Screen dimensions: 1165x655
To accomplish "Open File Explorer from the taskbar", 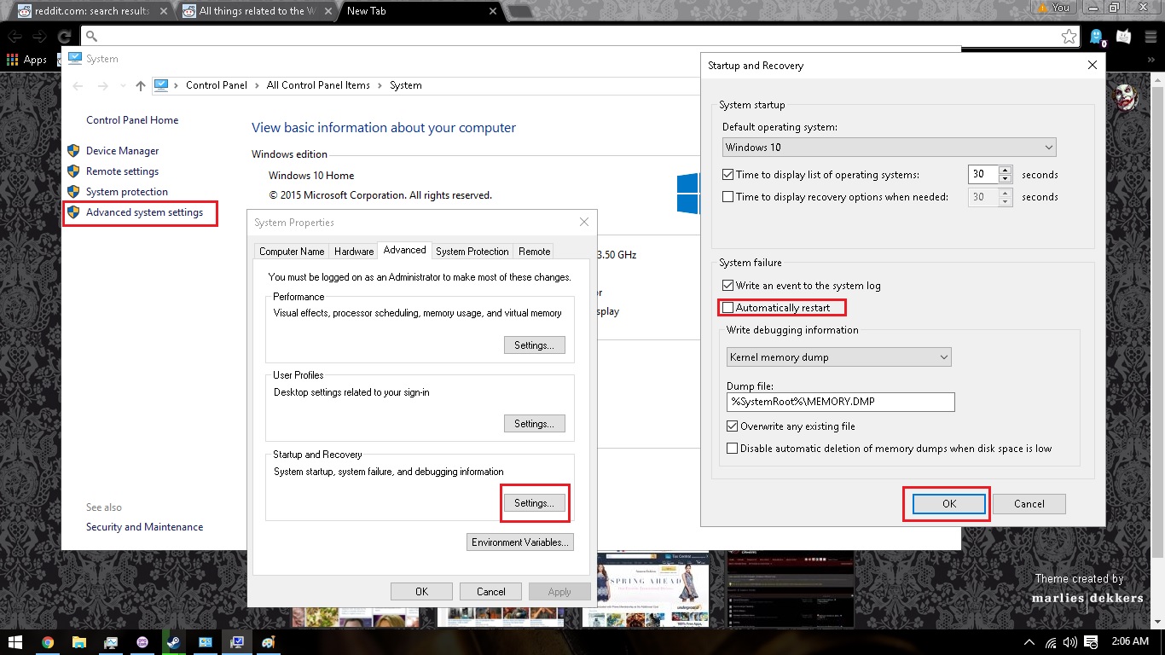I will 79,642.
